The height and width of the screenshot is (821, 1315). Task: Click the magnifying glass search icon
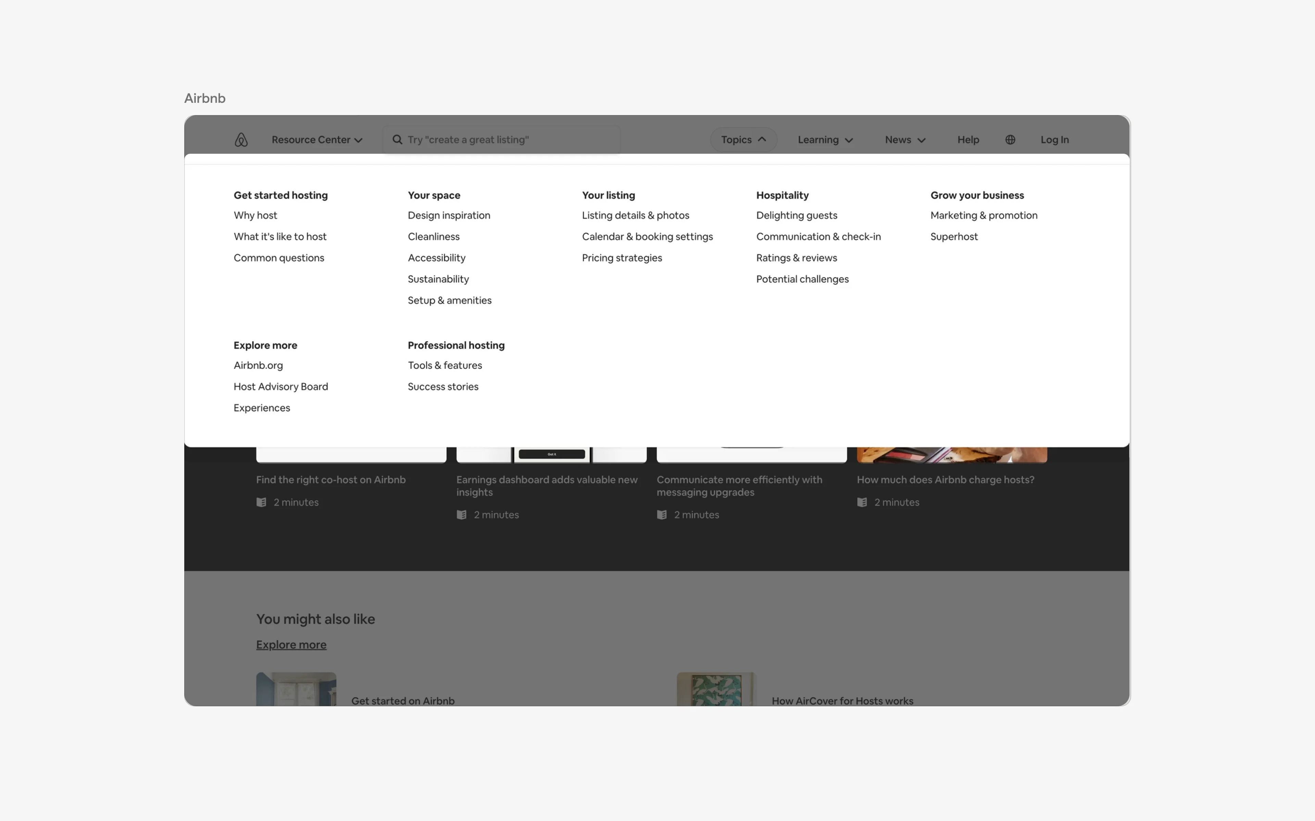397,140
